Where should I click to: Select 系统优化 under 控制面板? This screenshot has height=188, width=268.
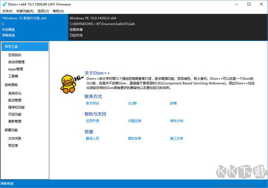[15, 93]
